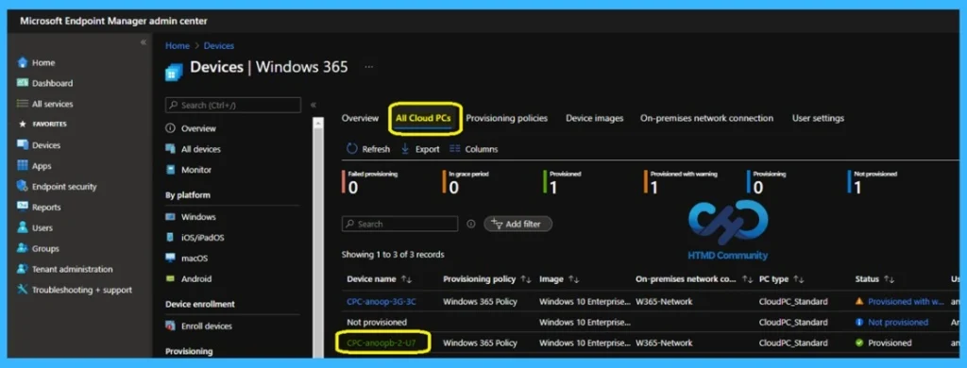Click Home breadcrumb link
Image resolution: width=967 pixels, height=368 pixels.
click(177, 45)
